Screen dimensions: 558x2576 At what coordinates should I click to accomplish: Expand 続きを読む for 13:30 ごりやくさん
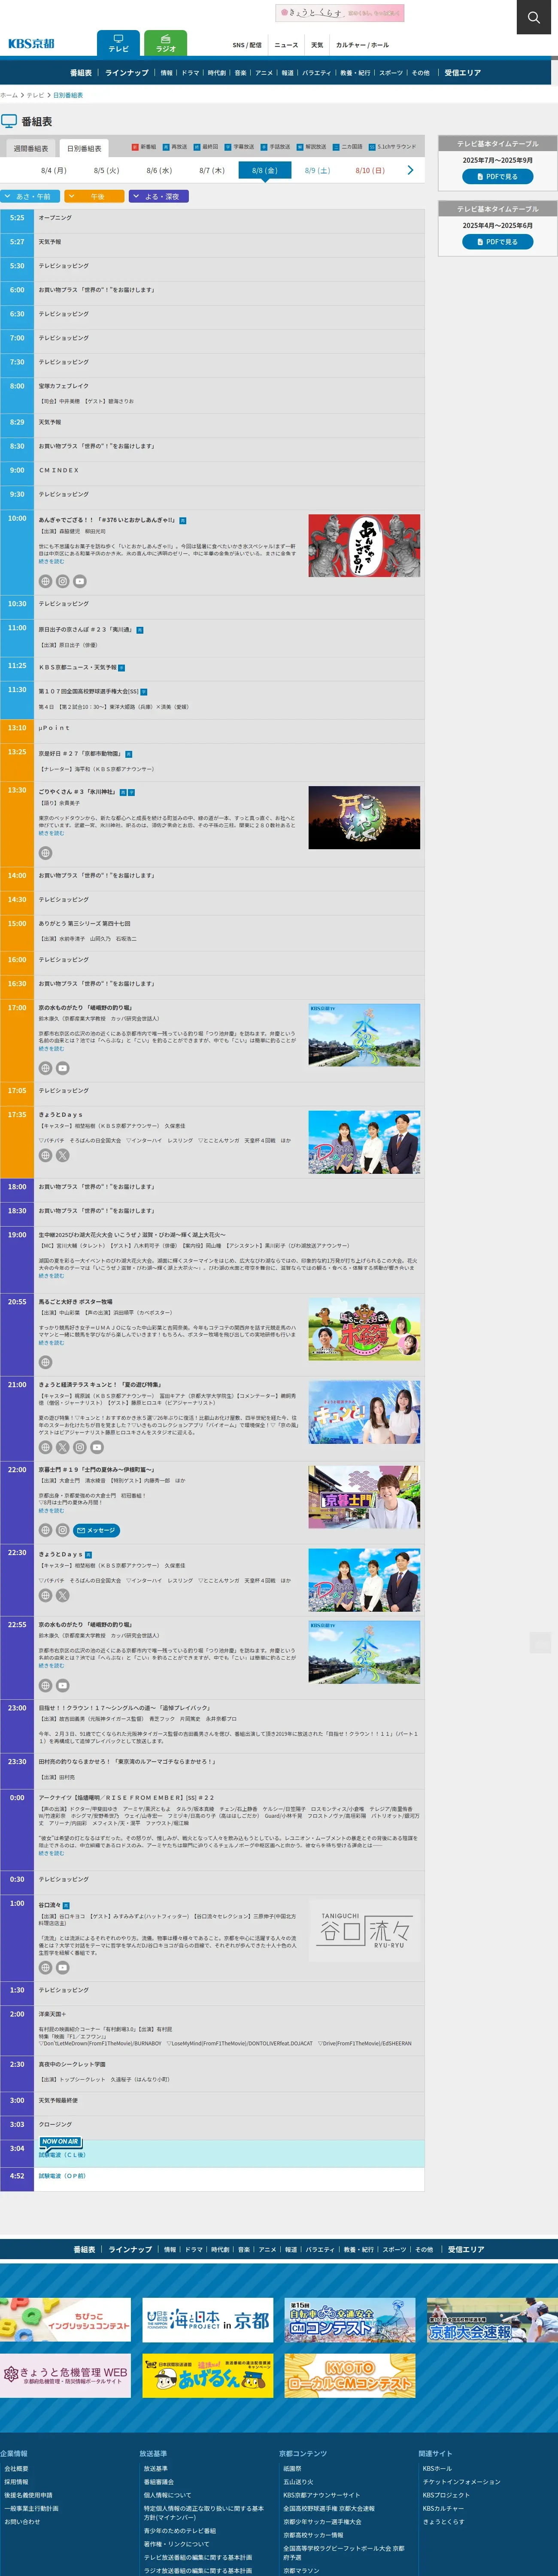click(51, 833)
